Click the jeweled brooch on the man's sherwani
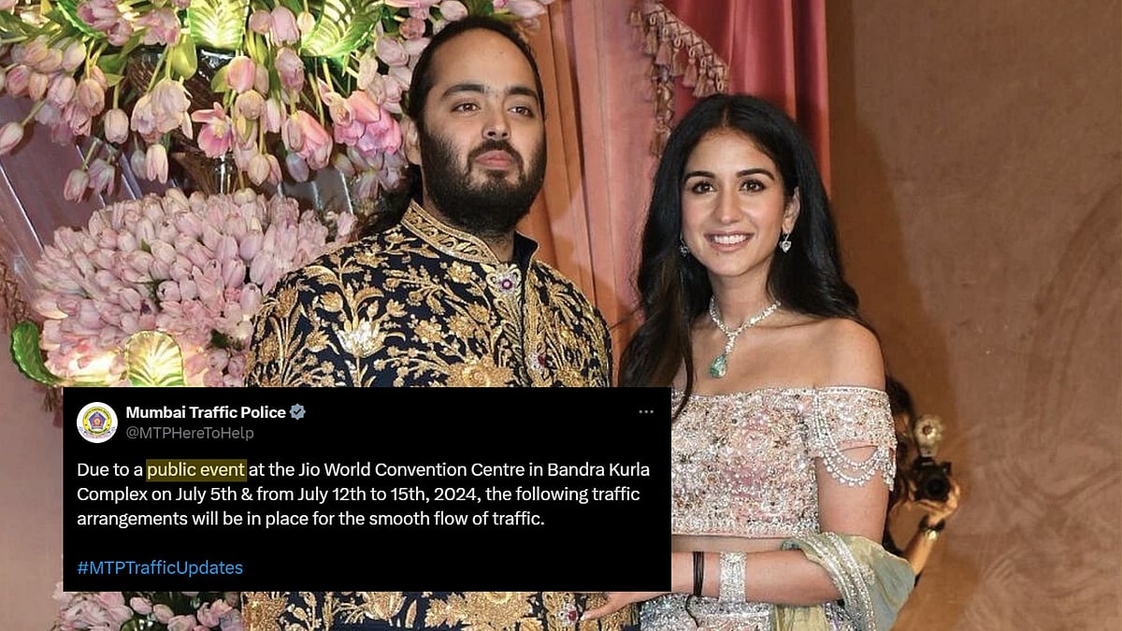This screenshot has width=1122, height=631. (x=508, y=280)
